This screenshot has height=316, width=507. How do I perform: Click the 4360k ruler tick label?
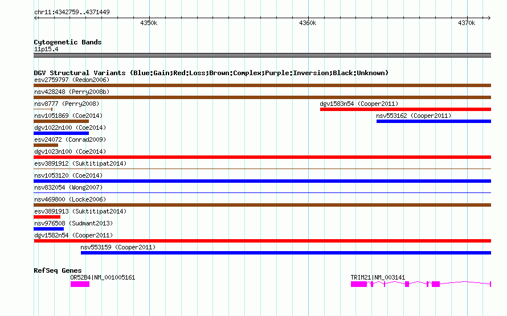[308, 23]
